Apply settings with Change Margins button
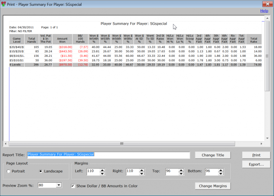The height and width of the screenshot is (196, 274). click(x=213, y=185)
